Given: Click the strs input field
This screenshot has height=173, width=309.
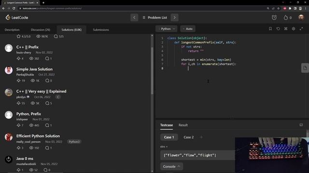Looking at the screenshot, I should 197,155.
